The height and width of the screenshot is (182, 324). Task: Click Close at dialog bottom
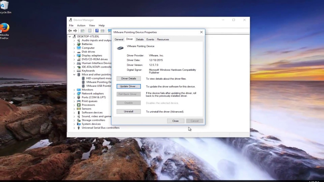[175, 121]
